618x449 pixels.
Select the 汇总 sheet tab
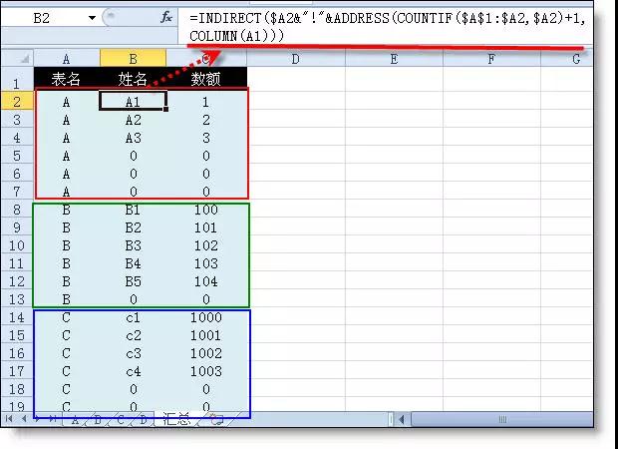coord(176,419)
